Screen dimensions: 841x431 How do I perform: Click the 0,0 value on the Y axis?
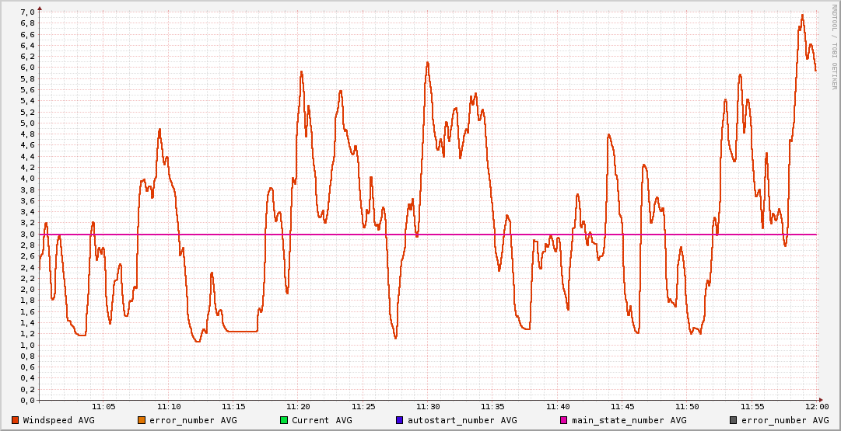pyautogui.click(x=26, y=401)
